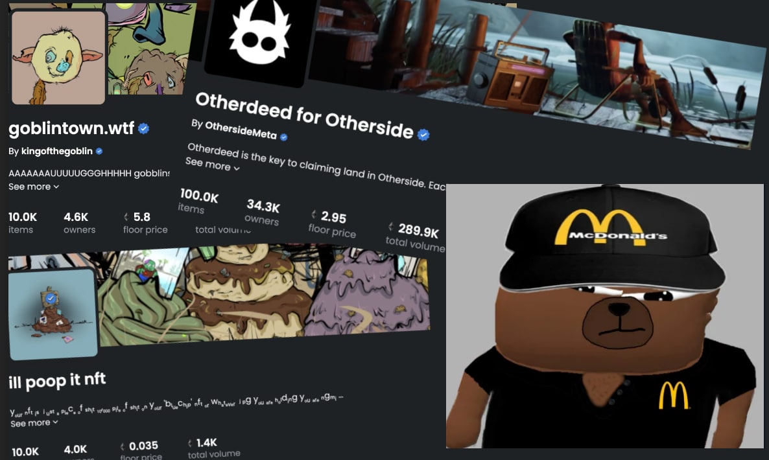Click the 4.6K owners stat of goblintown
This screenshot has height=460, width=769.
[80, 223]
